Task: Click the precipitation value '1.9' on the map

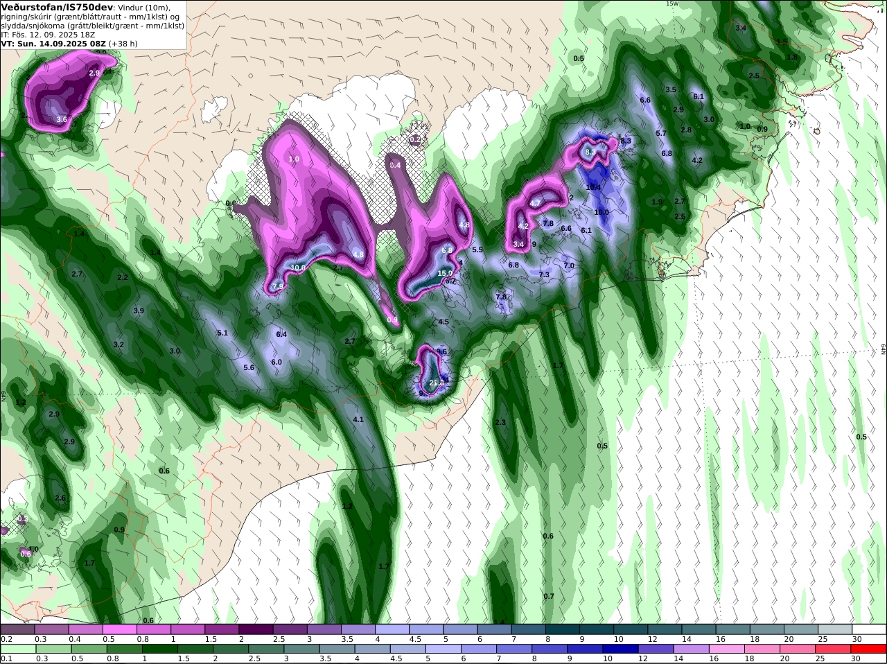Action: (658, 202)
